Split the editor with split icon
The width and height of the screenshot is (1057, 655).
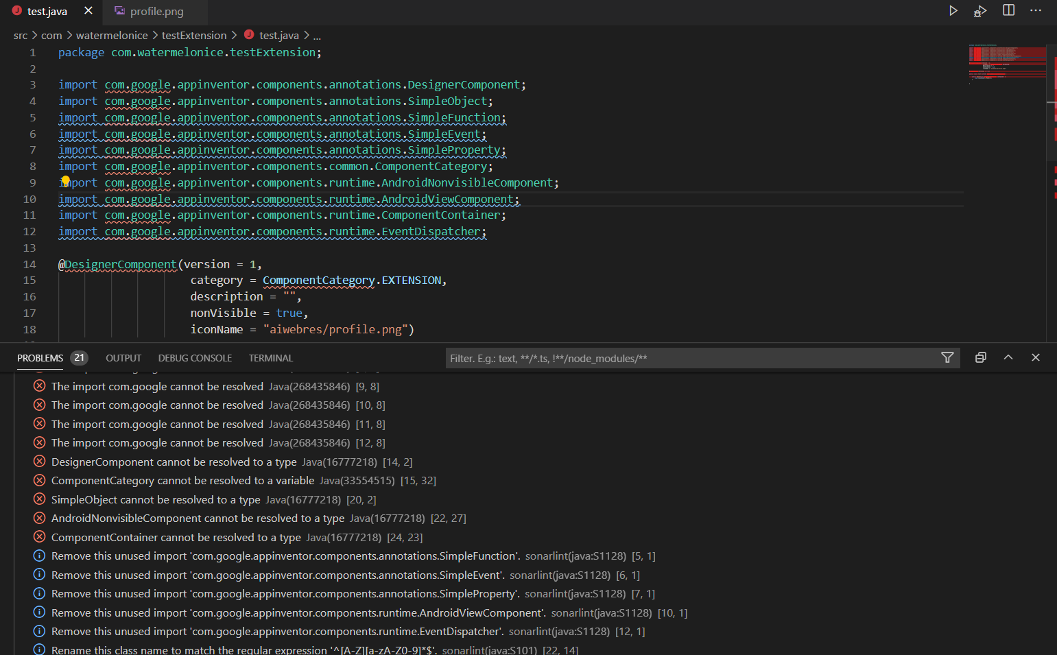1008,10
